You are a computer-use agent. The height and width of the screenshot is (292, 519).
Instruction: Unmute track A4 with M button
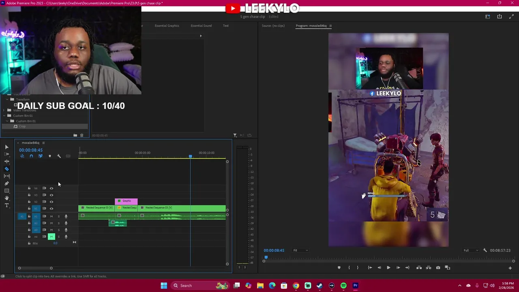(51, 236)
